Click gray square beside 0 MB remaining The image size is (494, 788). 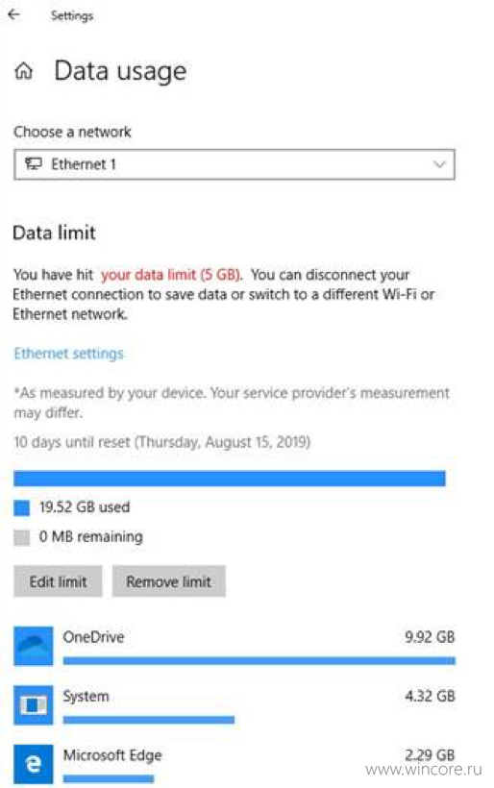pyautogui.click(x=21, y=537)
